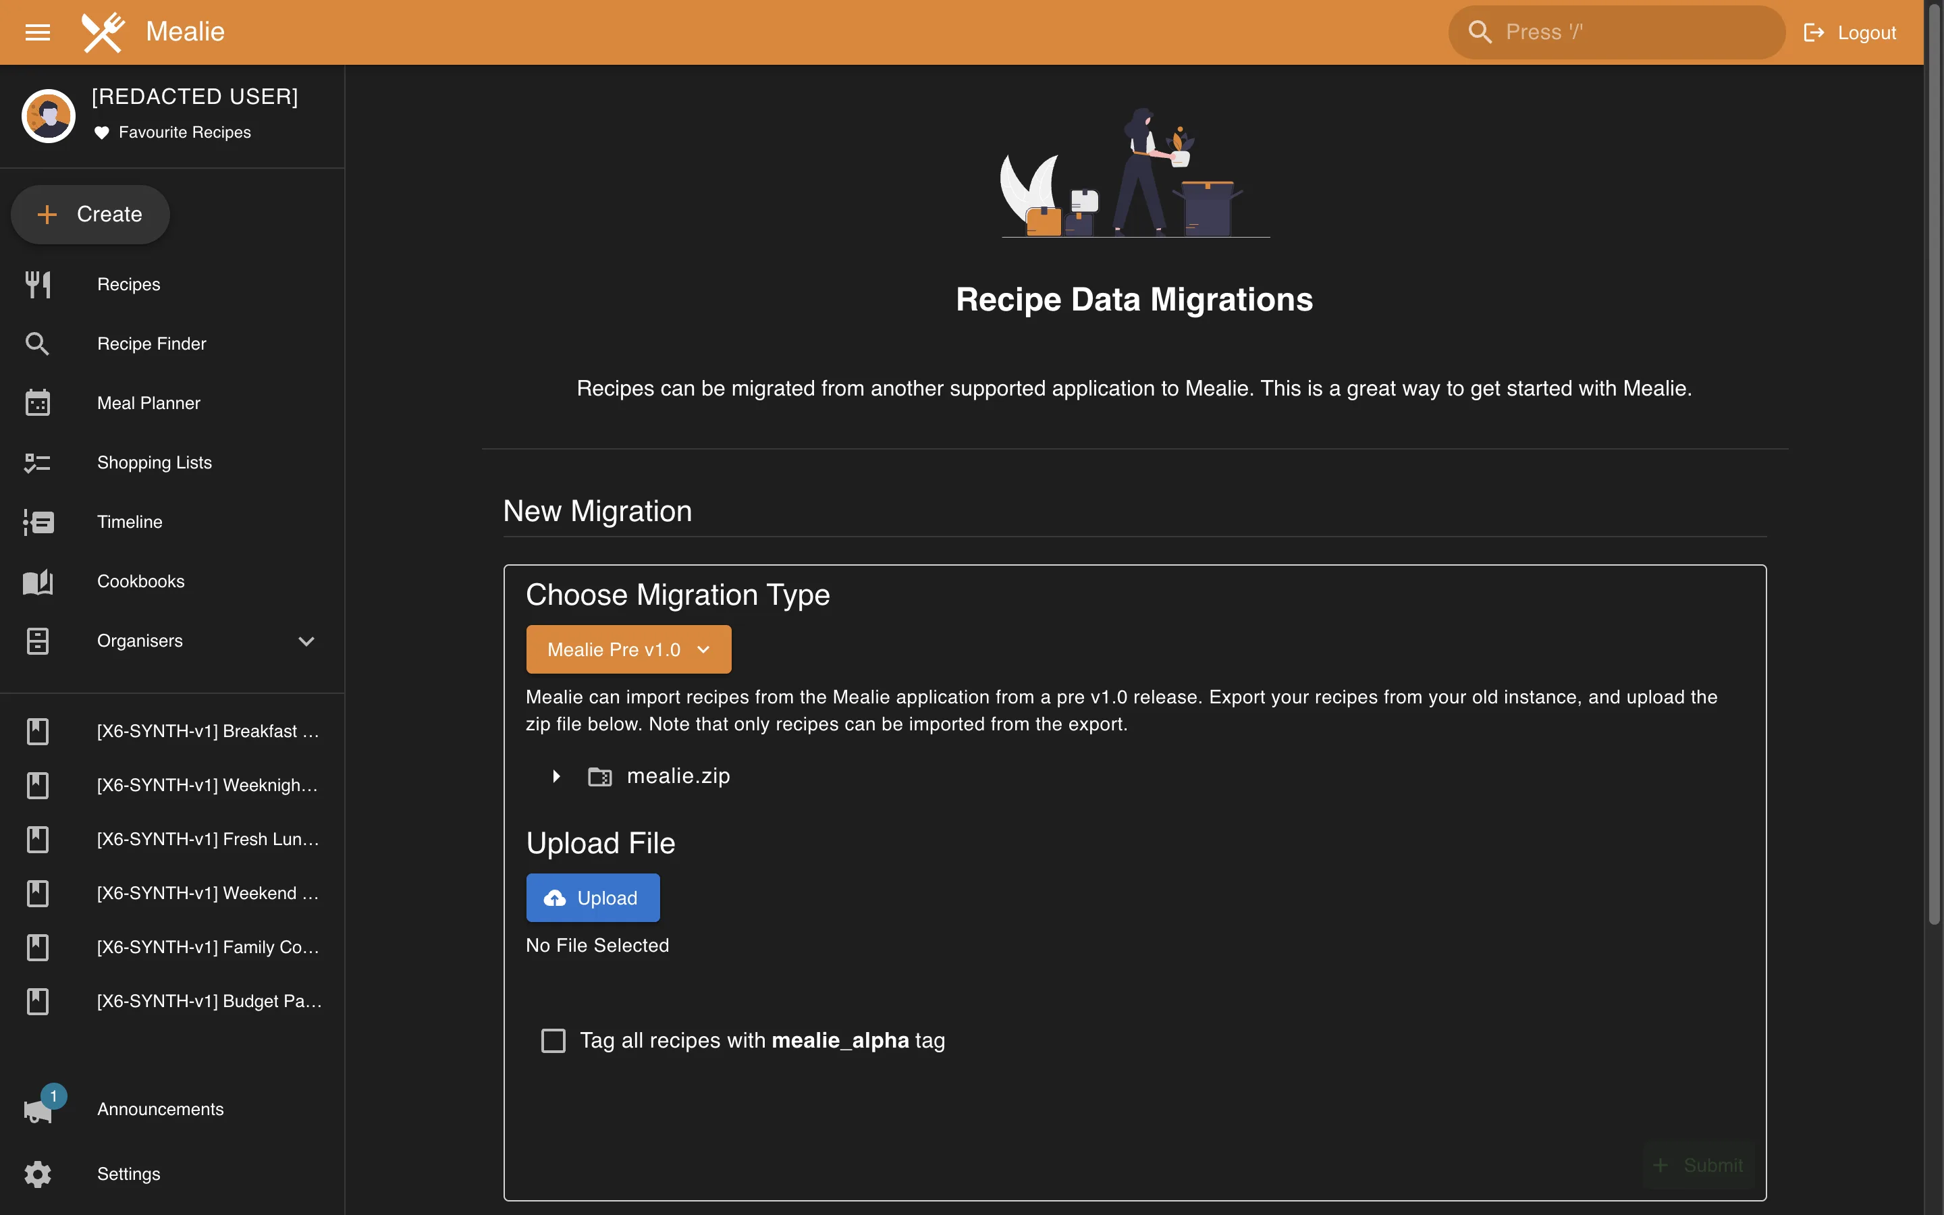
Task: Click the mealie.zip file name
Action: click(x=678, y=776)
